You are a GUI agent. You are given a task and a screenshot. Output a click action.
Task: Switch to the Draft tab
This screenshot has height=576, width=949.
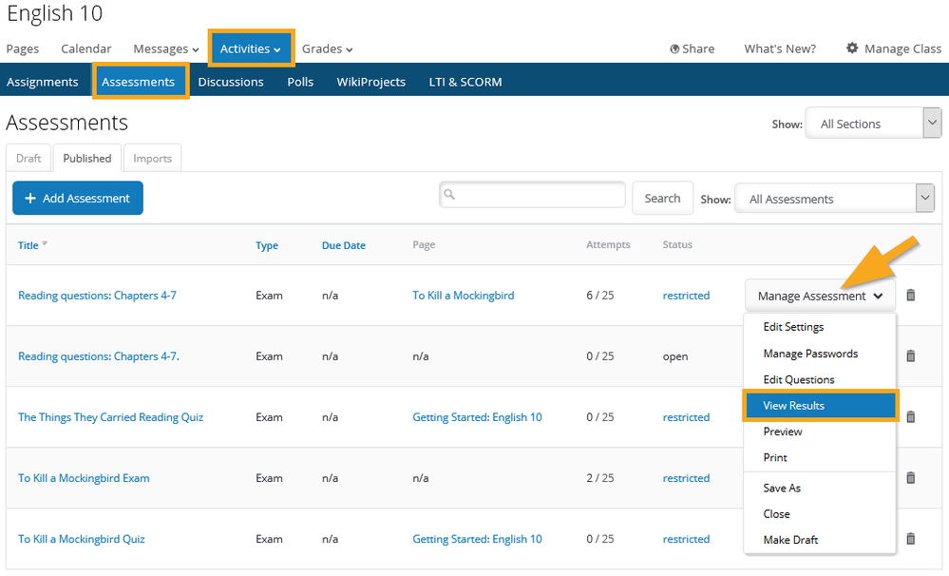tap(28, 158)
